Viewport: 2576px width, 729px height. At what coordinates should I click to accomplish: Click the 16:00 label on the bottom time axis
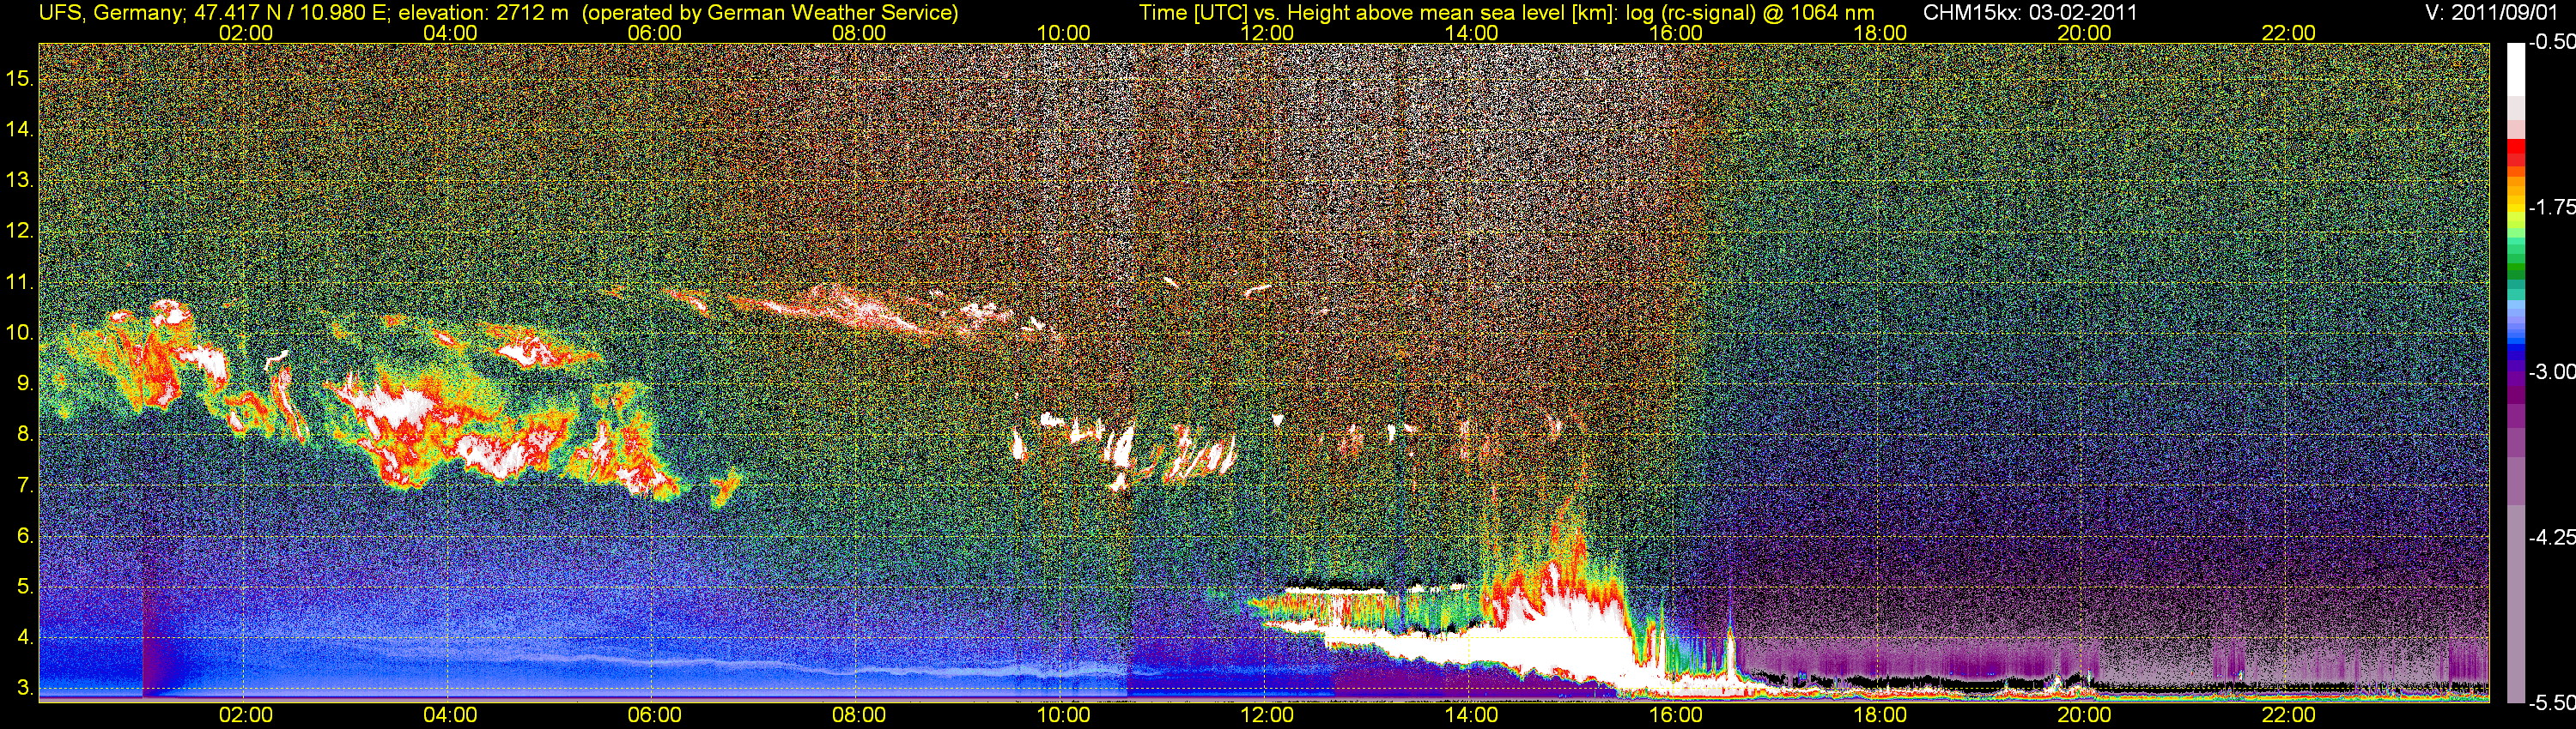coord(1675,715)
